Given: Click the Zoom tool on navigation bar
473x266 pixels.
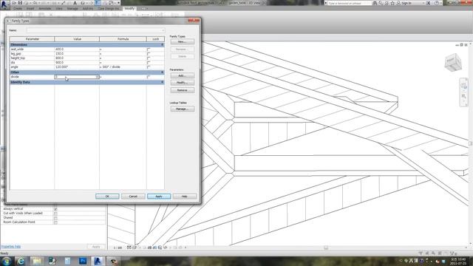Looking at the screenshot, I should (463, 96).
